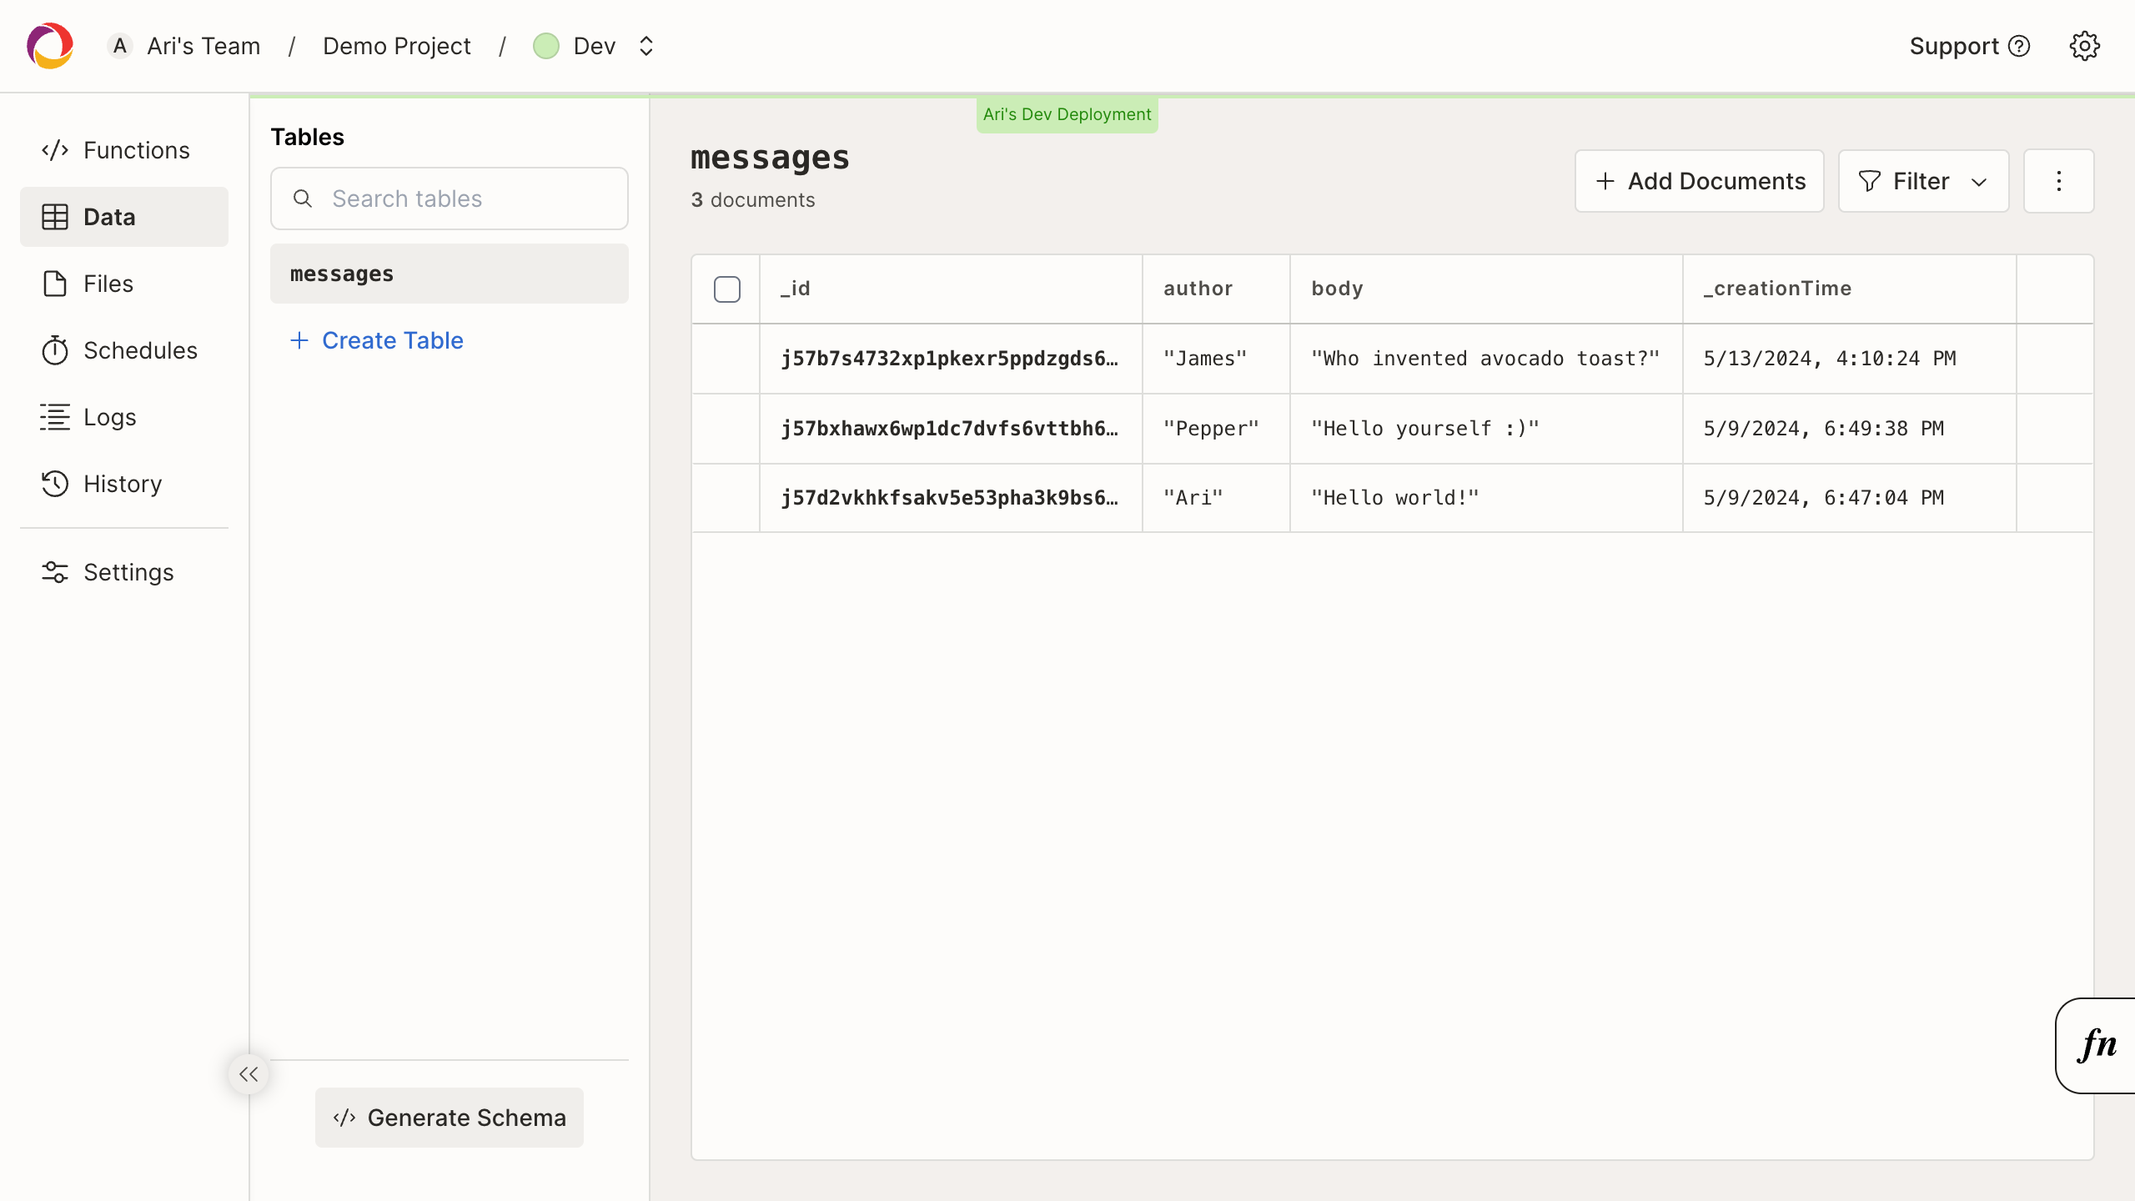Click the "James" author cell
Image resolution: width=2135 pixels, height=1201 pixels.
(x=1216, y=359)
